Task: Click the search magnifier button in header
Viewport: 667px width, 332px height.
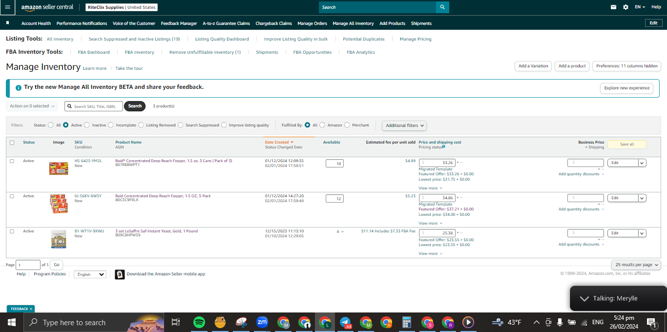Action: click(x=442, y=7)
